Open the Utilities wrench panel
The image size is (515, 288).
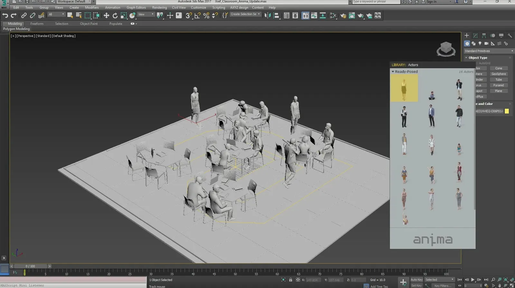(510, 35)
